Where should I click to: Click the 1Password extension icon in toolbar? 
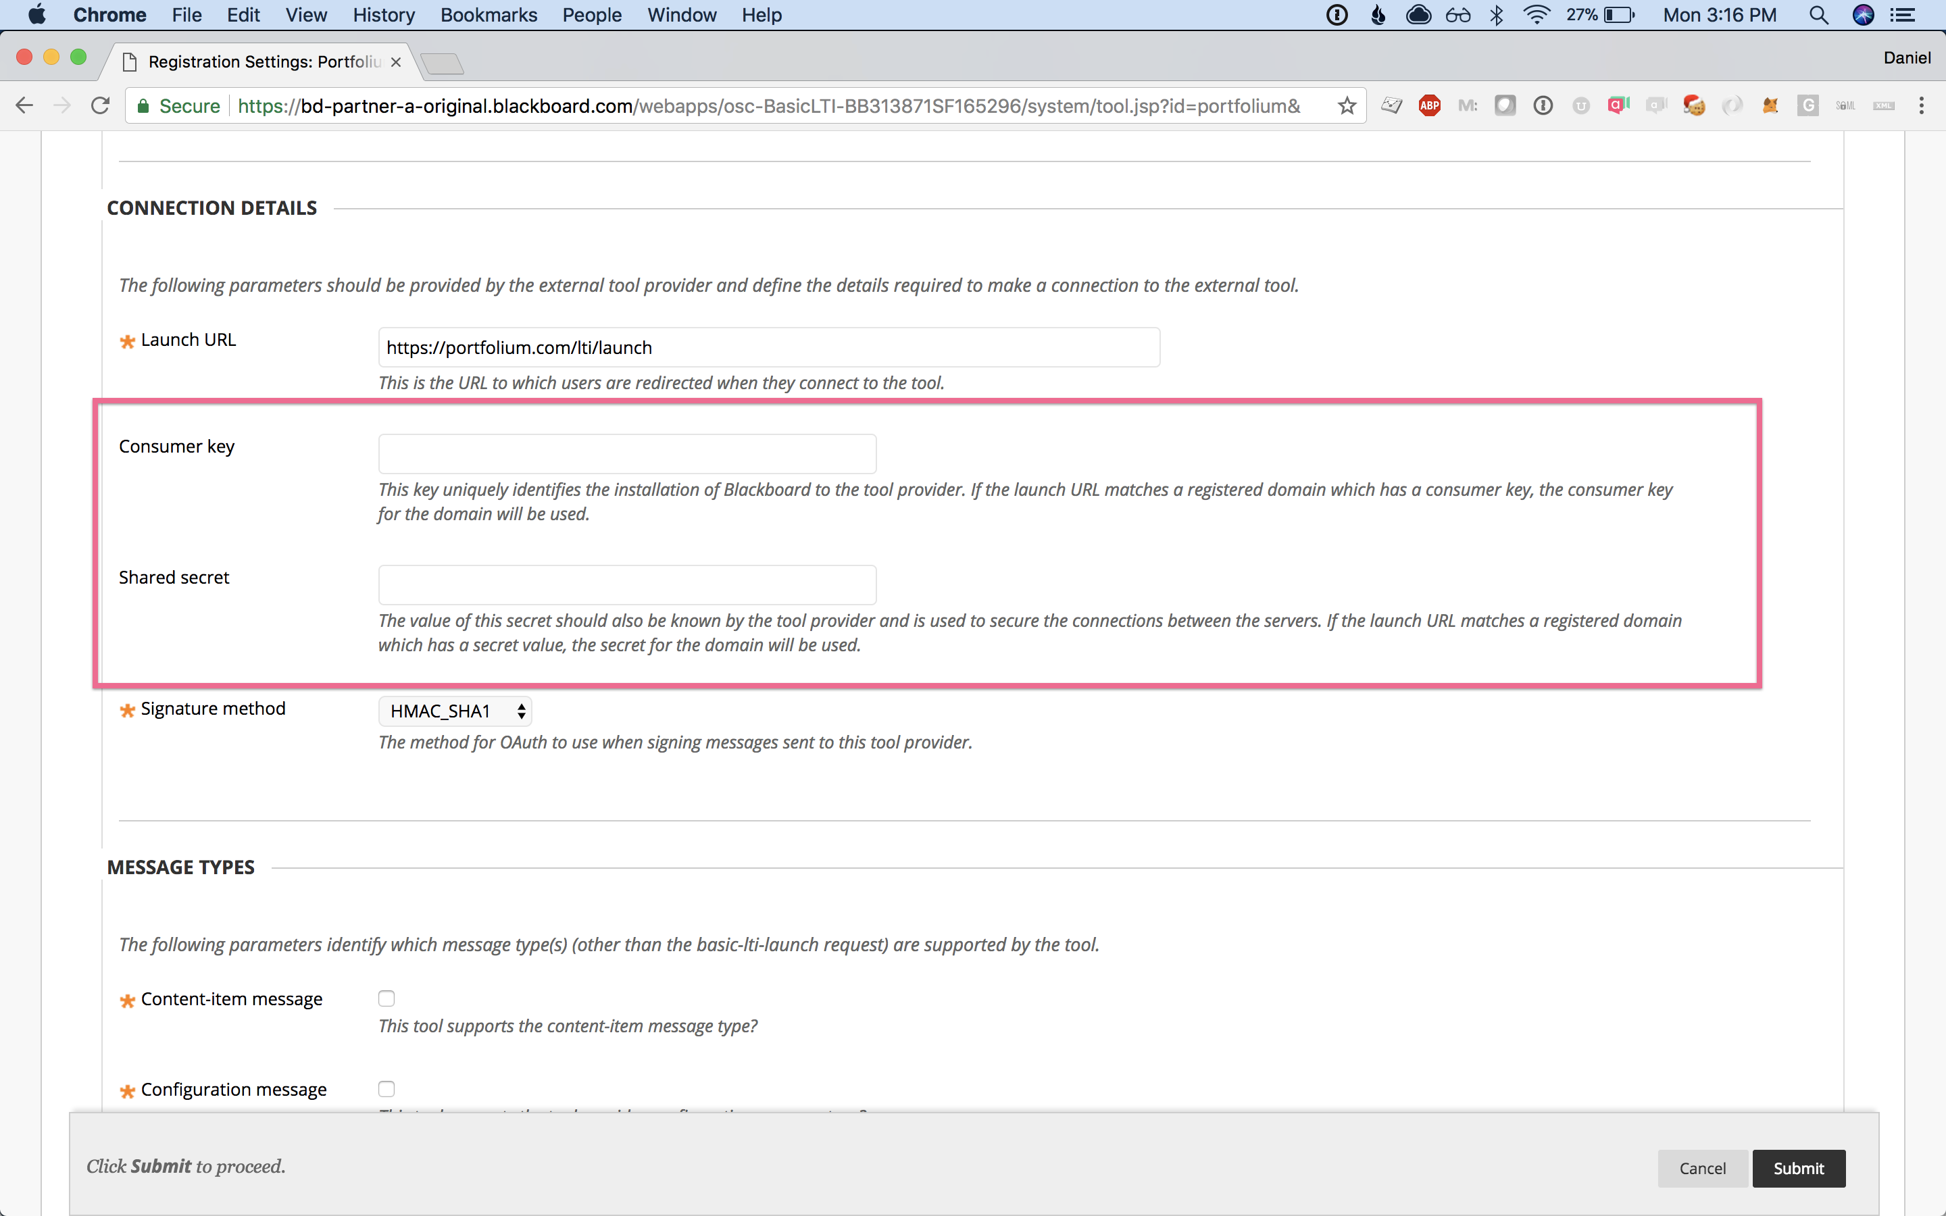[1543, 105]
